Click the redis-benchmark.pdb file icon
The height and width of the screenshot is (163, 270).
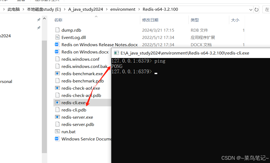click(x=57, y=81)
